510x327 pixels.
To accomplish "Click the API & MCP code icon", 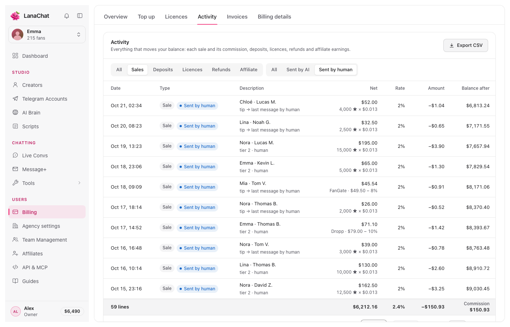I will coord(15,267).
